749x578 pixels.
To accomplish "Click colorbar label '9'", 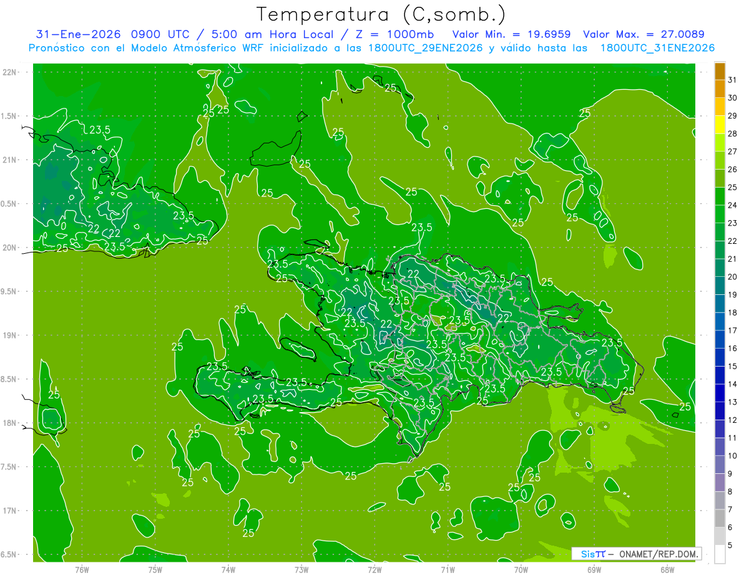I will 730,474.
